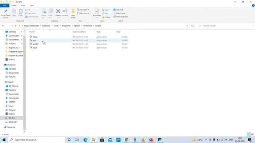Click the Back navigation arrow
The width and height of the screenshot is (255, 143).
pyautogui.click(x=3, y=26)
